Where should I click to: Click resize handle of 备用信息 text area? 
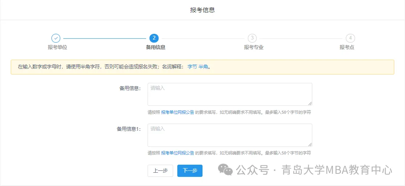click(x=310, y=103)
